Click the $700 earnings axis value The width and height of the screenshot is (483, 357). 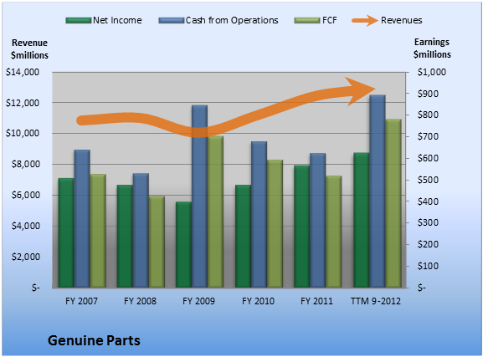coord(428,136)
